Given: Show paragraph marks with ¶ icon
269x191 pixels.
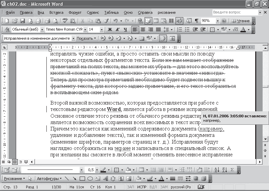Looking at the screenshot, I should tap(196, 21).
